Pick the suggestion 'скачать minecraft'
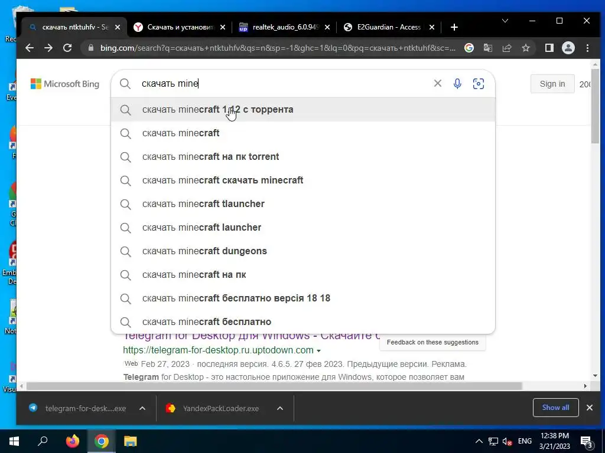This screenshot has width=605, height=453. 303,133
